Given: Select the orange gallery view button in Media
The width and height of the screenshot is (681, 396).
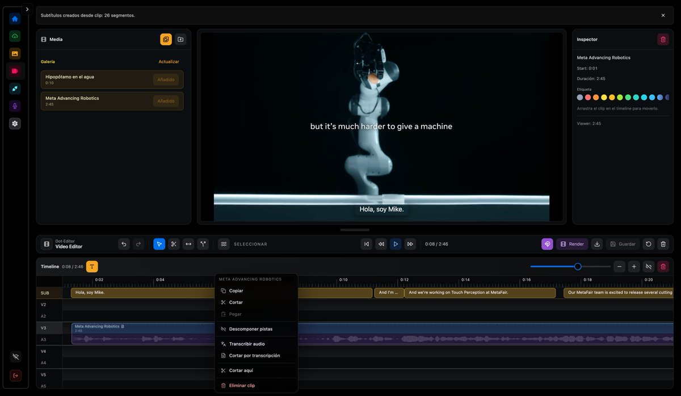Looking at the screenshot, I should (x=166, y=39).
